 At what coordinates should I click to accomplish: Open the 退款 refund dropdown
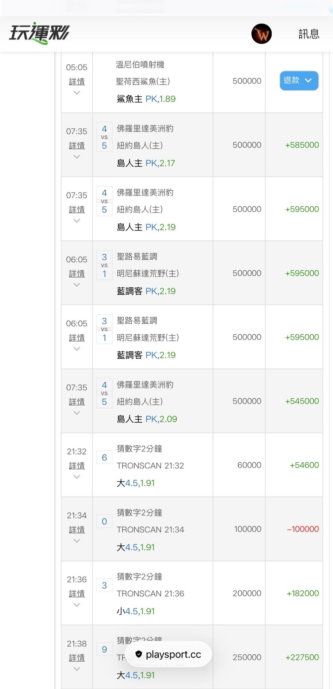299,81
